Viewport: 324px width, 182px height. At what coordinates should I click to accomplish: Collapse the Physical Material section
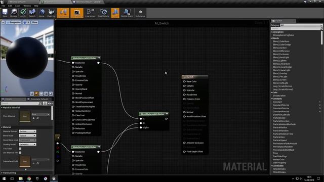pyautogui.click(x=2, y=108)
